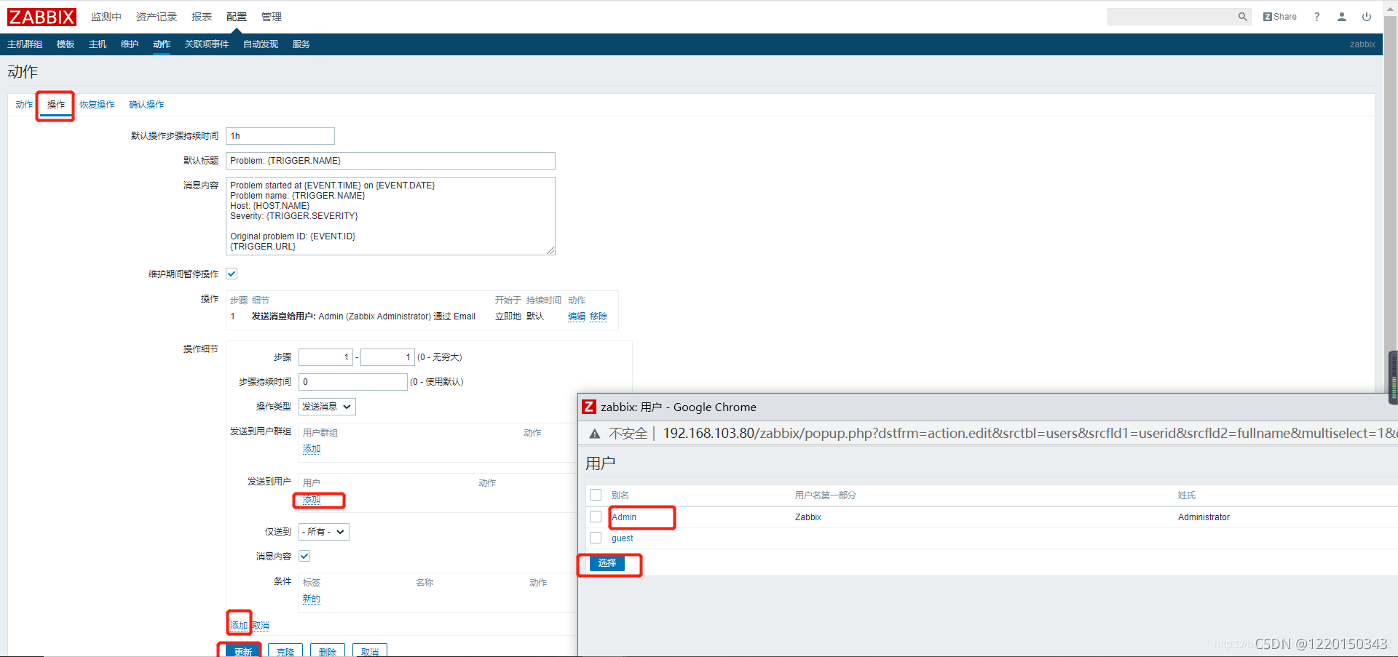1398x657 pixels.
Task: Click the step duration field
Action: (x=353, y=382)
